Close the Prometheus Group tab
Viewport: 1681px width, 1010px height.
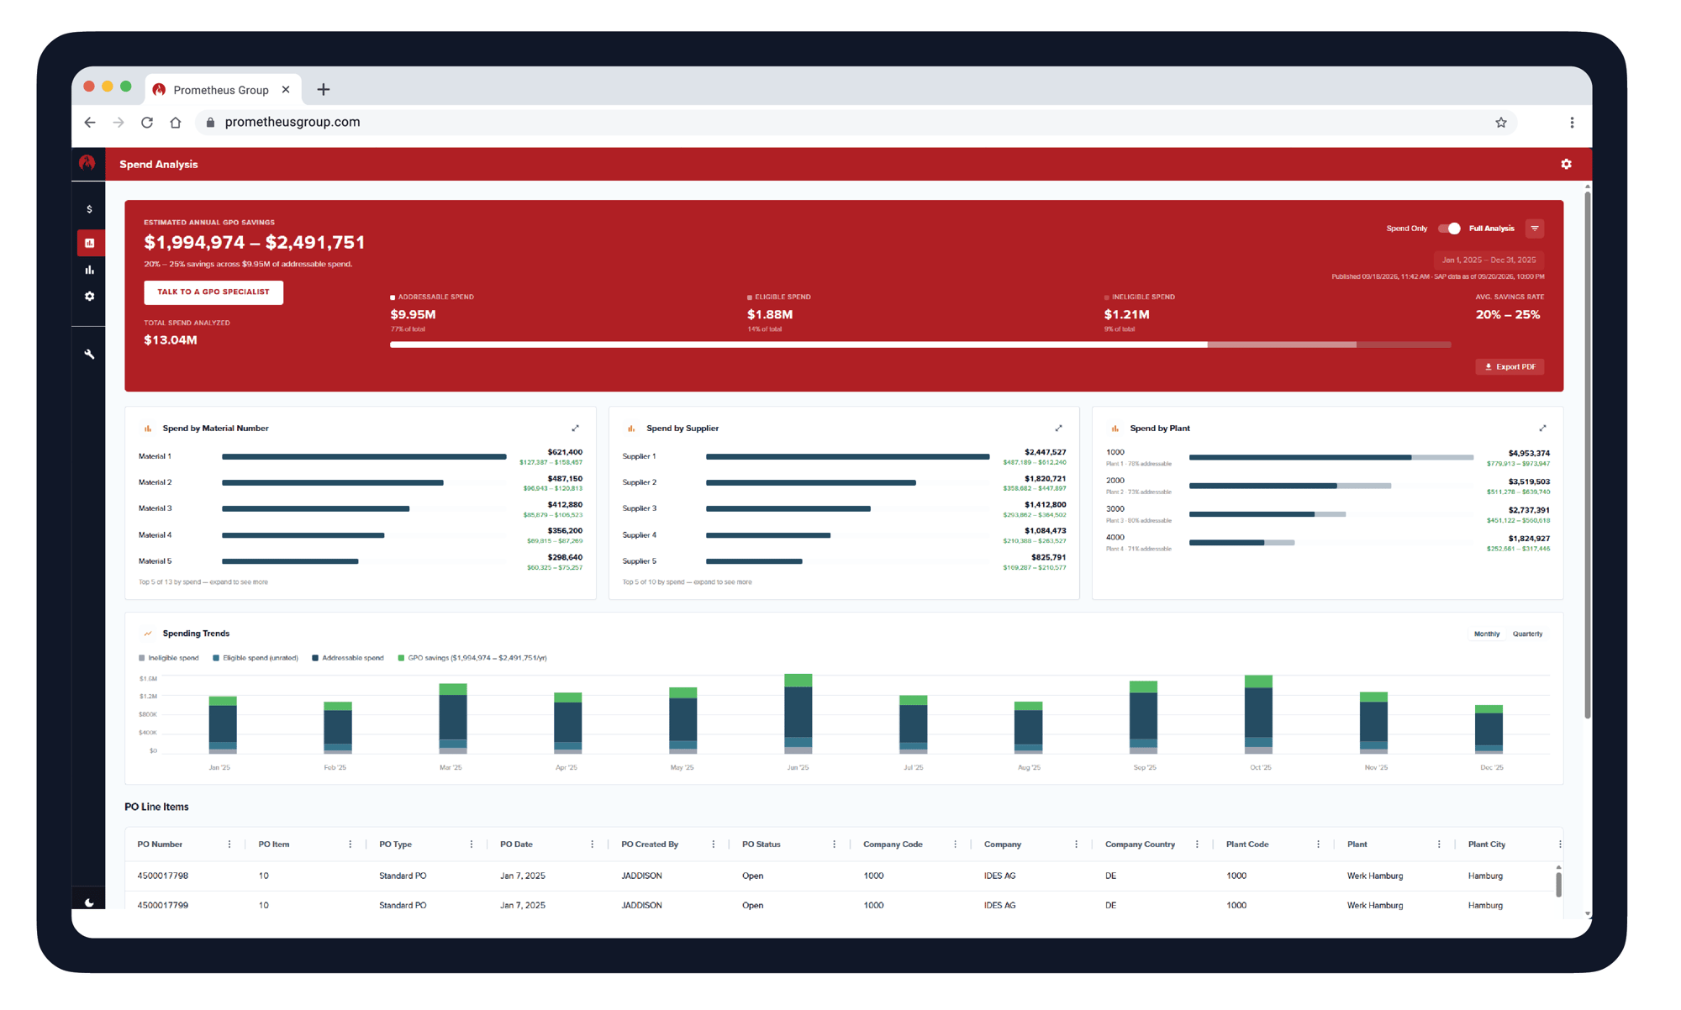coord(286,89)
